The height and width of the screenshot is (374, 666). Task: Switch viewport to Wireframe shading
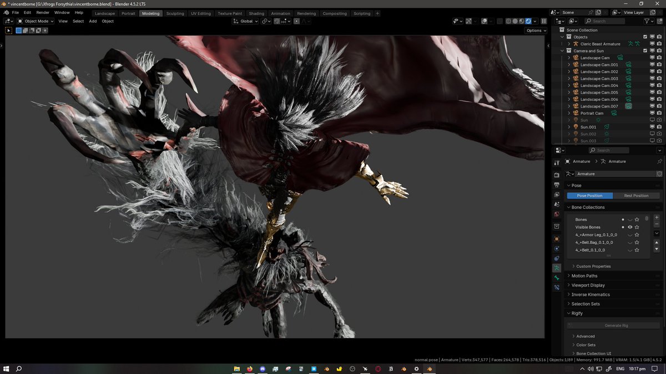[x=508, y=21]
